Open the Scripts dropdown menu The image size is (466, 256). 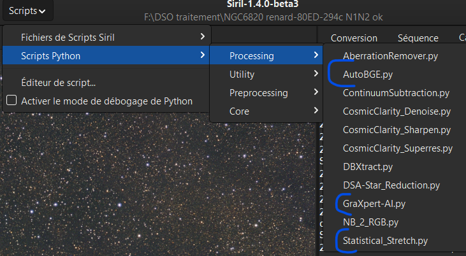click(27, 11)
